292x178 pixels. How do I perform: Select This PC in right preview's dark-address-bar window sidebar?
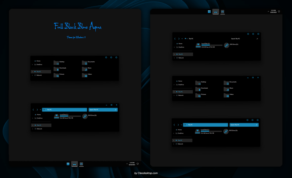183,54
